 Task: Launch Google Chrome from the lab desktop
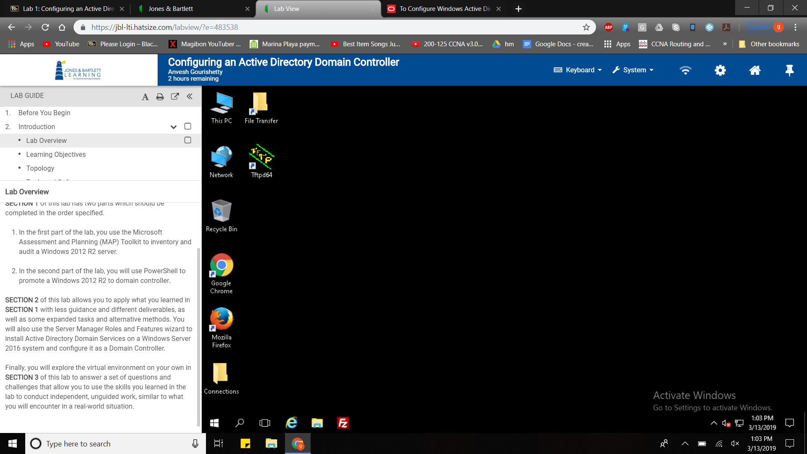222,274
